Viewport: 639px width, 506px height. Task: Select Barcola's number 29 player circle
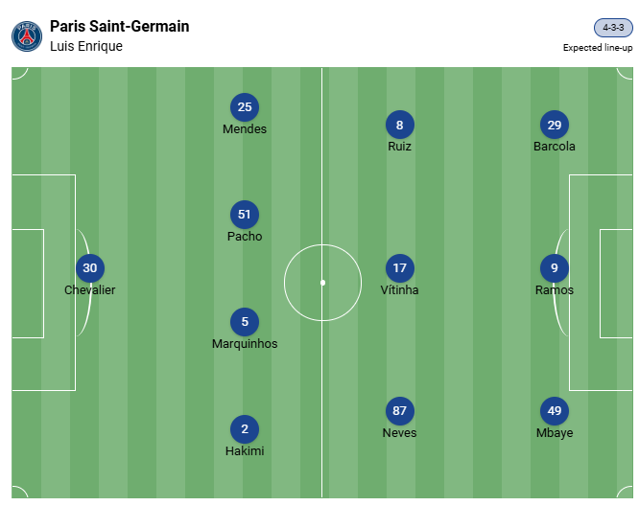[554, 125]
